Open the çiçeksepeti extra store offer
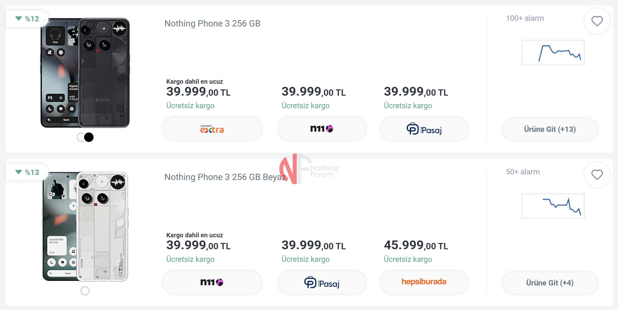The image size is (618, 310). 212,129
